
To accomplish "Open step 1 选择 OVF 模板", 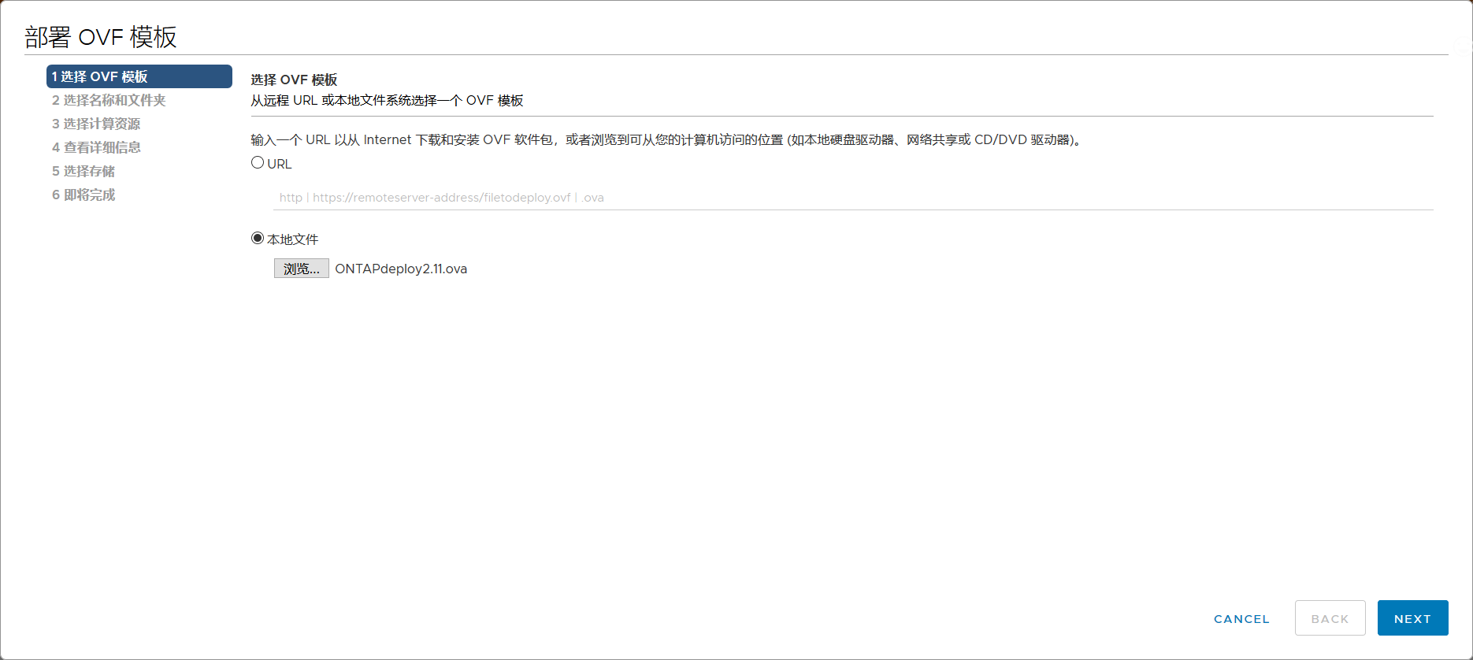I will click(139, 76).
